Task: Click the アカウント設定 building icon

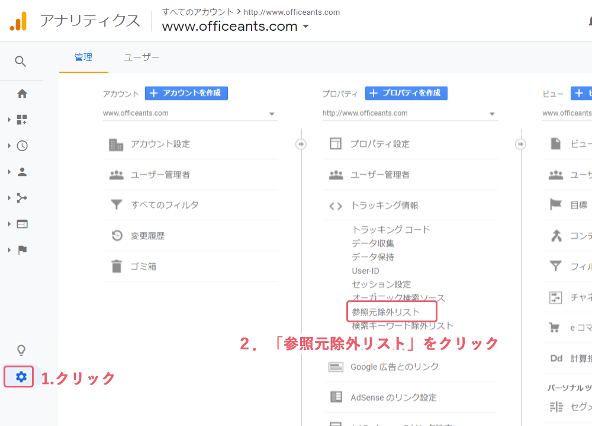Action: click(116, 145)
